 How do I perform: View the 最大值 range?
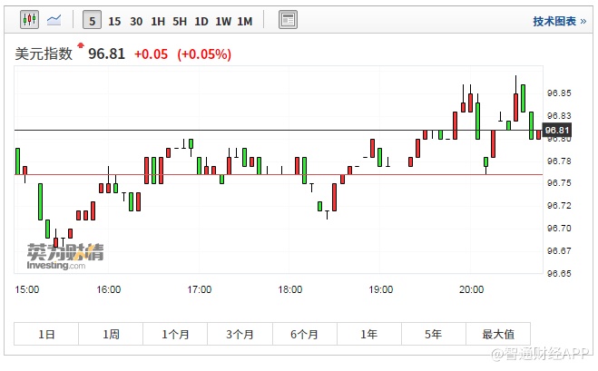coord(497,334)
